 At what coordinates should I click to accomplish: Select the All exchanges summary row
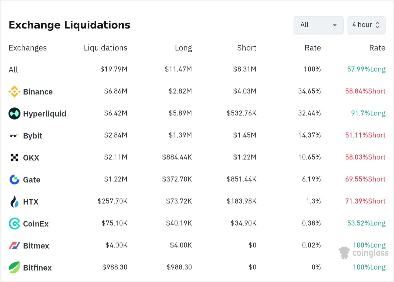click(13, 70)
